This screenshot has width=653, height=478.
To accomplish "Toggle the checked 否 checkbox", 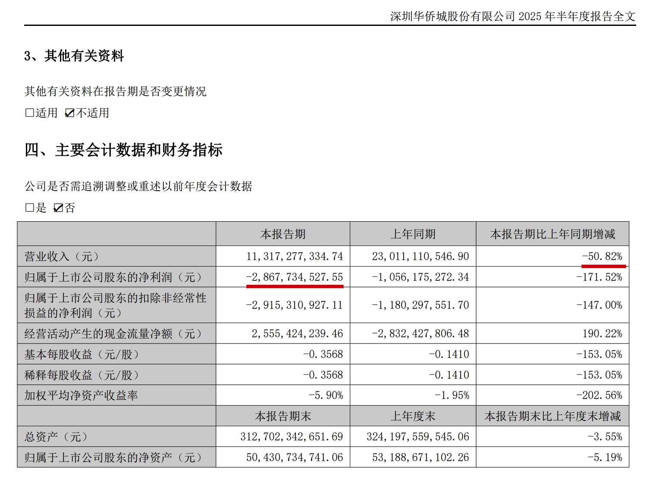I will (58, 208).
